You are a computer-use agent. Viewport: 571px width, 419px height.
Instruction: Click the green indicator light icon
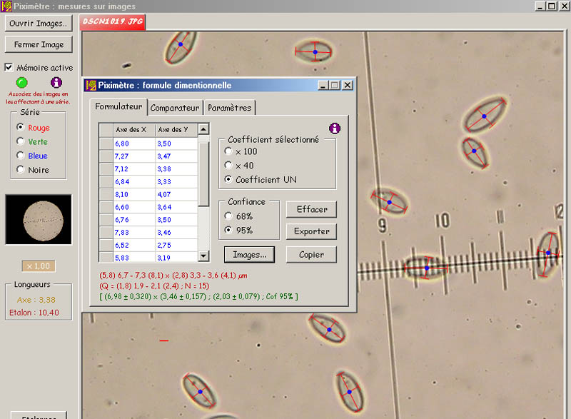coord(21,83)
